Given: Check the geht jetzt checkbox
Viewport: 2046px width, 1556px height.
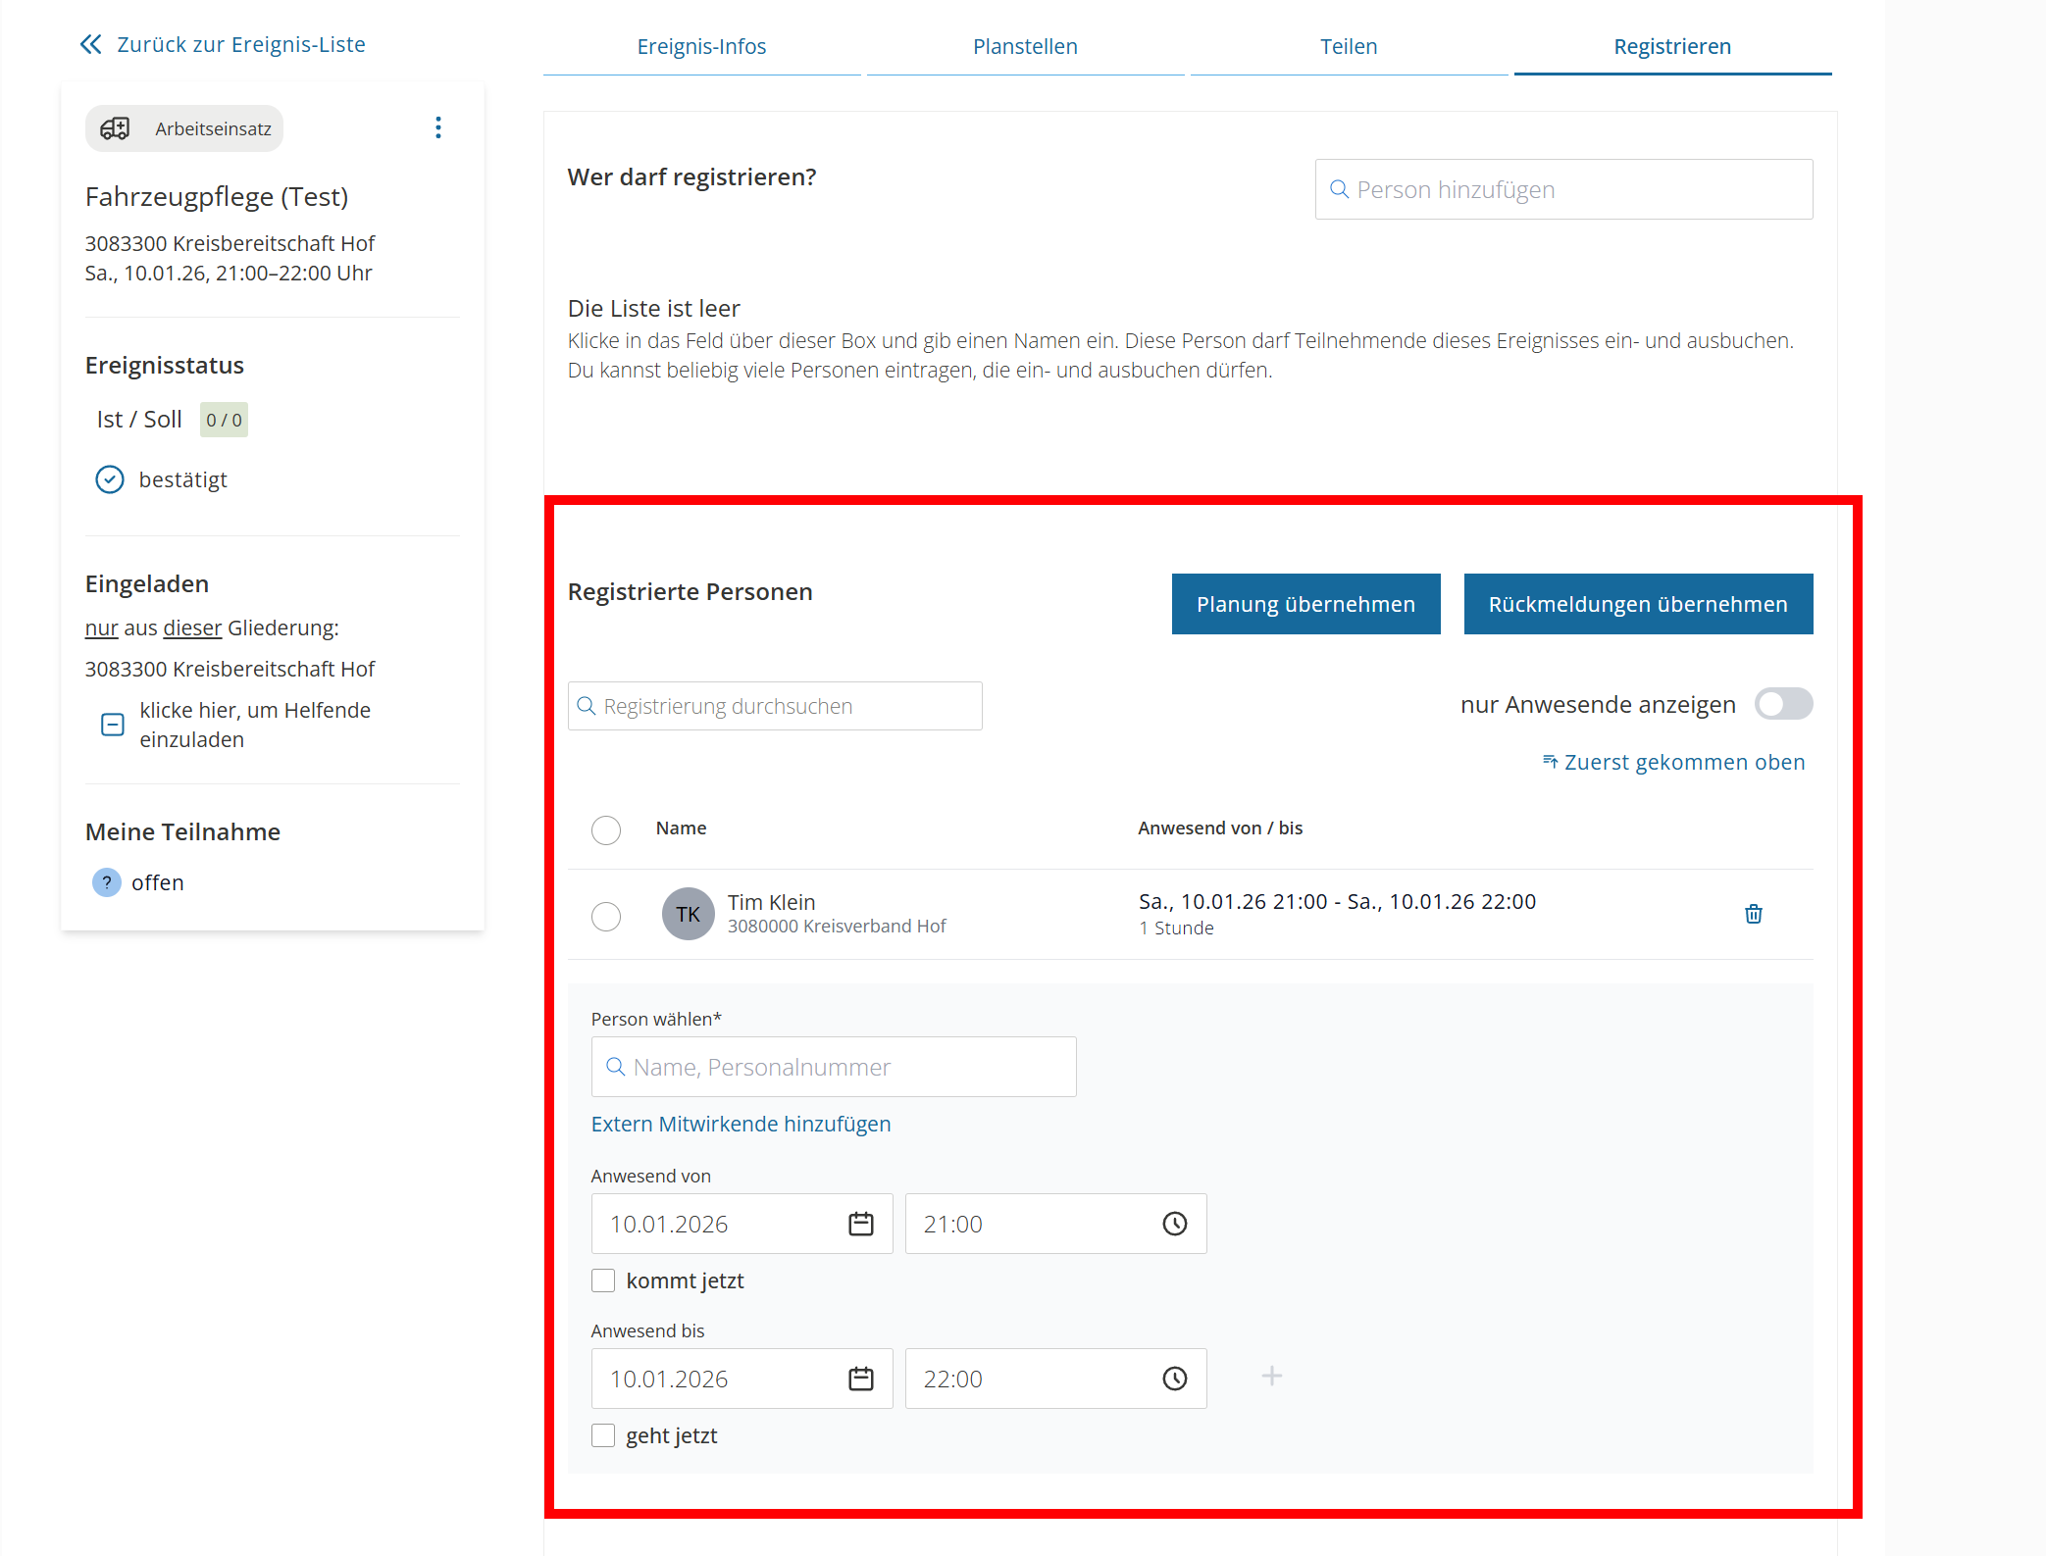Looking at the screenshot, I should point(603,1435).
